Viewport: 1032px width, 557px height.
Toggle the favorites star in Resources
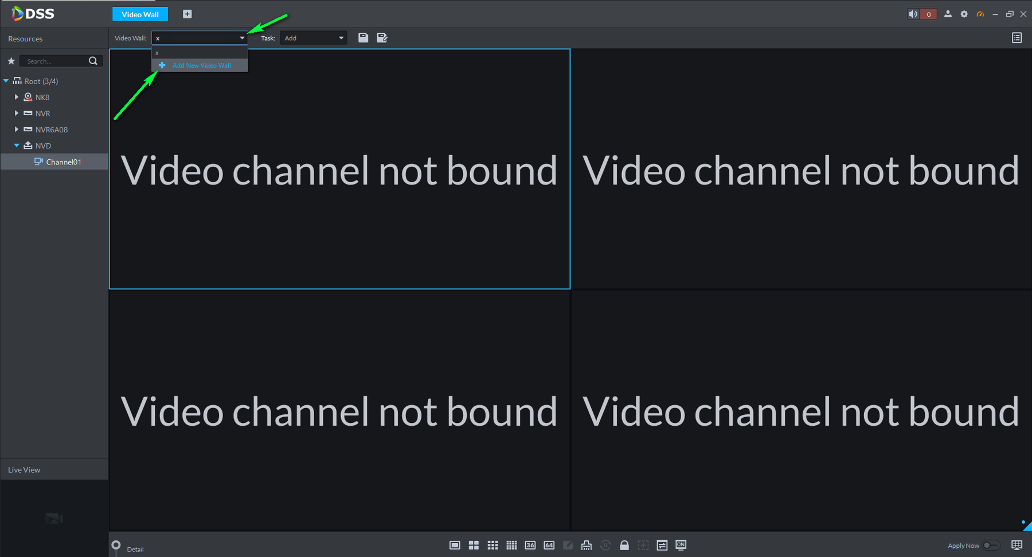click(x=11, y=61)
